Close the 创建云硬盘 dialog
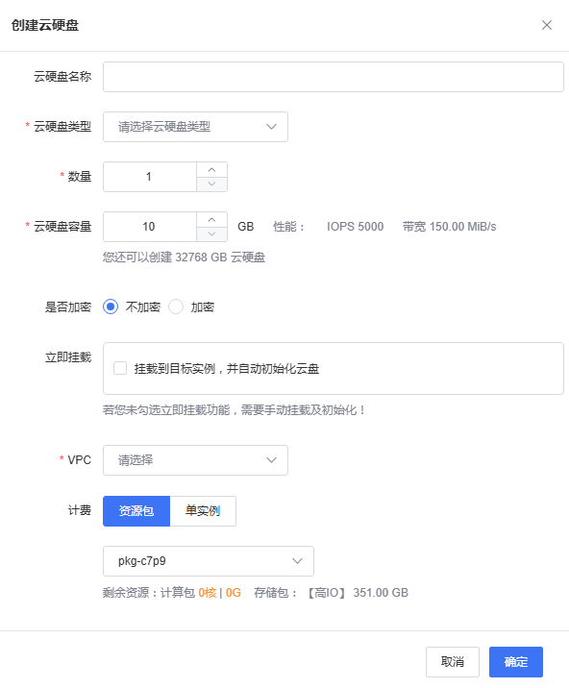The height and width of the screenshot is (688, 569). point(547,25)
